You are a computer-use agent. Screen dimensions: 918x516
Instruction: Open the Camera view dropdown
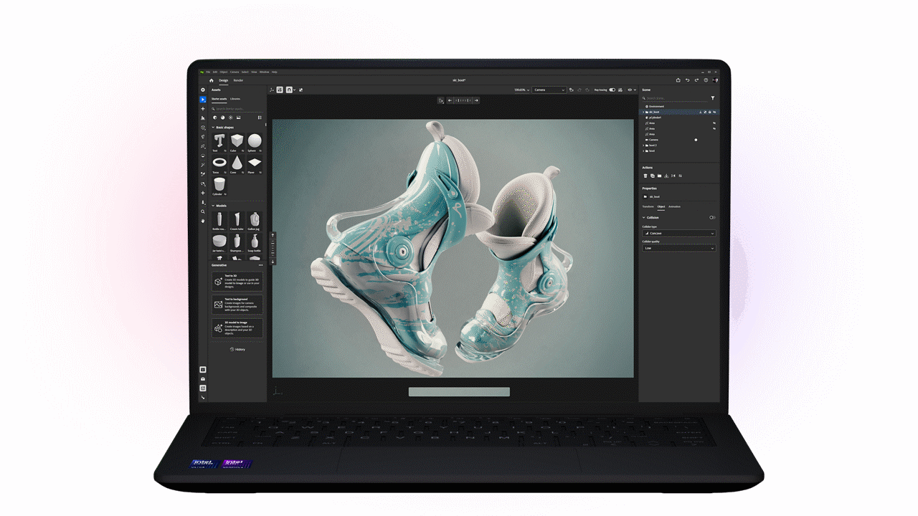coord(549,90)
